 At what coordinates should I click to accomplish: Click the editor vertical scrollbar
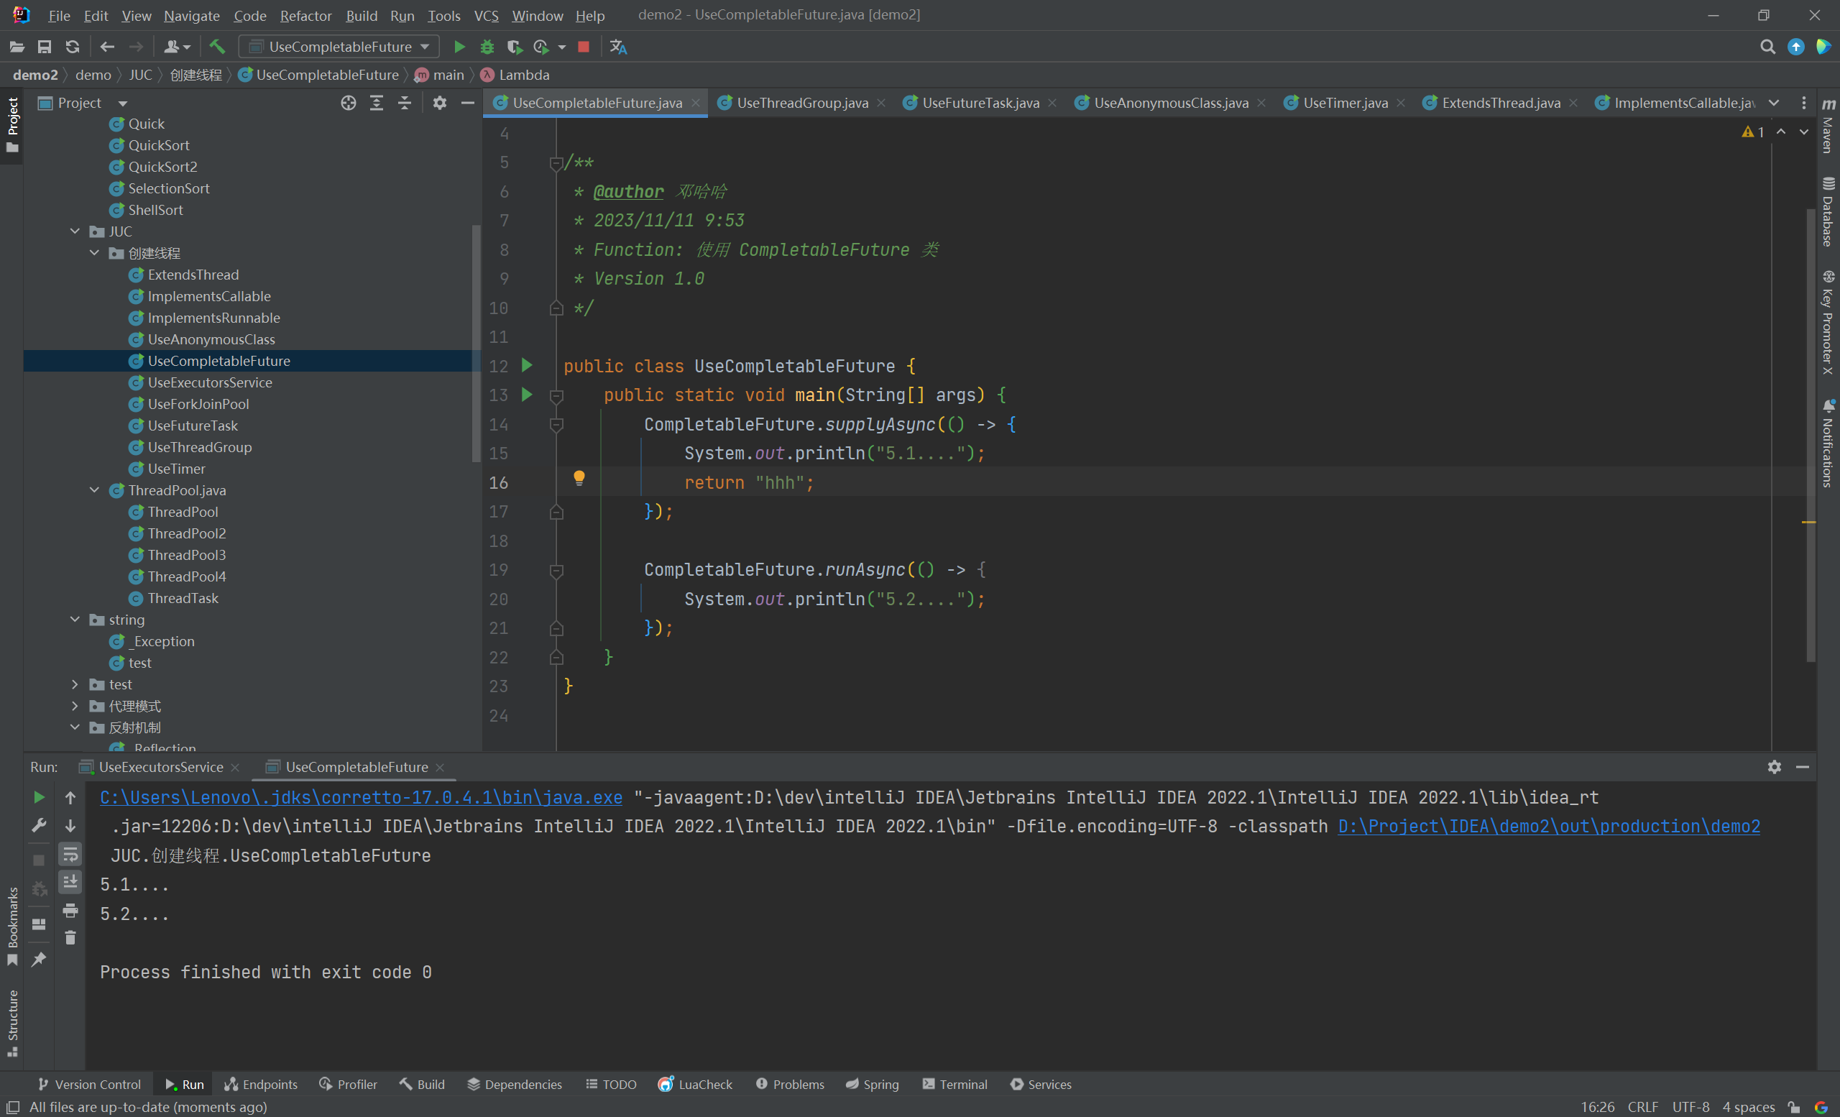tap(1810, 437)
